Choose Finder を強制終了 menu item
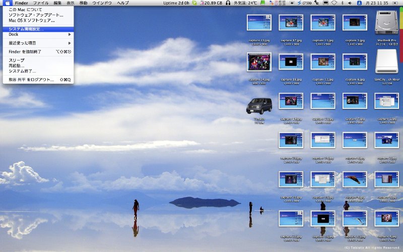This screenshot has width=403, height=252. 38,52
